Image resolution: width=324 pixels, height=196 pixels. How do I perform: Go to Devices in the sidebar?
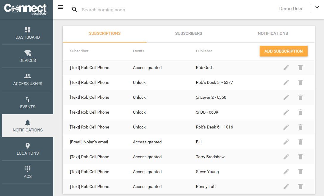point(28,56)
